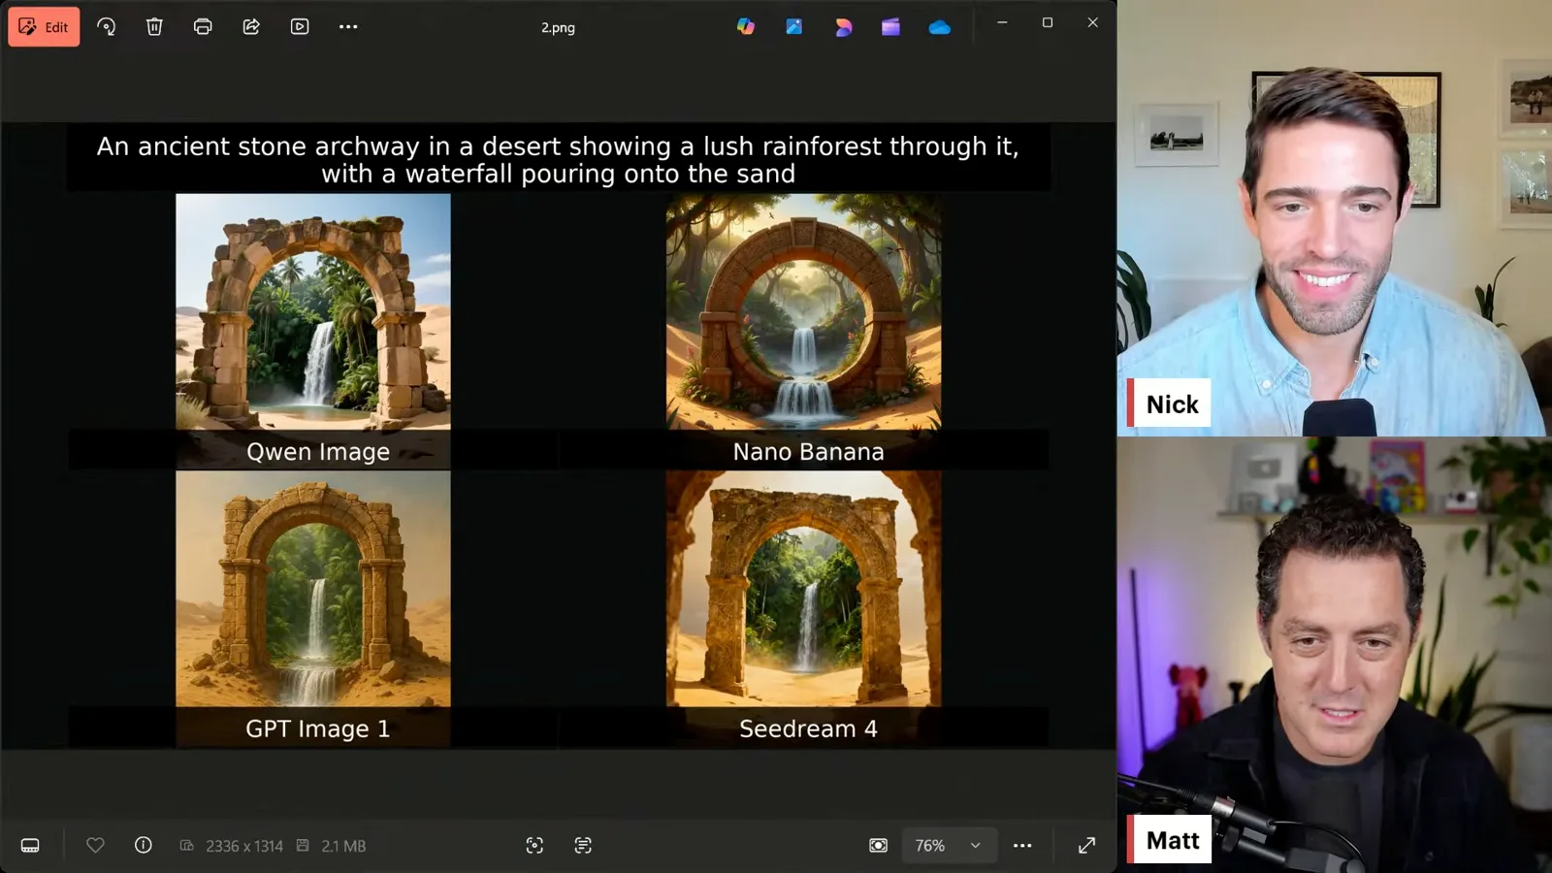Click the 2336 x 1314 dimensions text
Screen dimensions: 1552x873
244,846
